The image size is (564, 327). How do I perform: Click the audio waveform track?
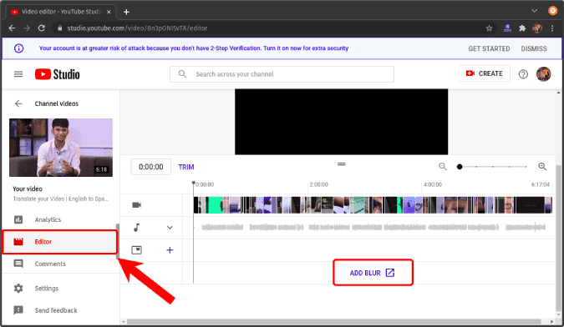(373, 227)
